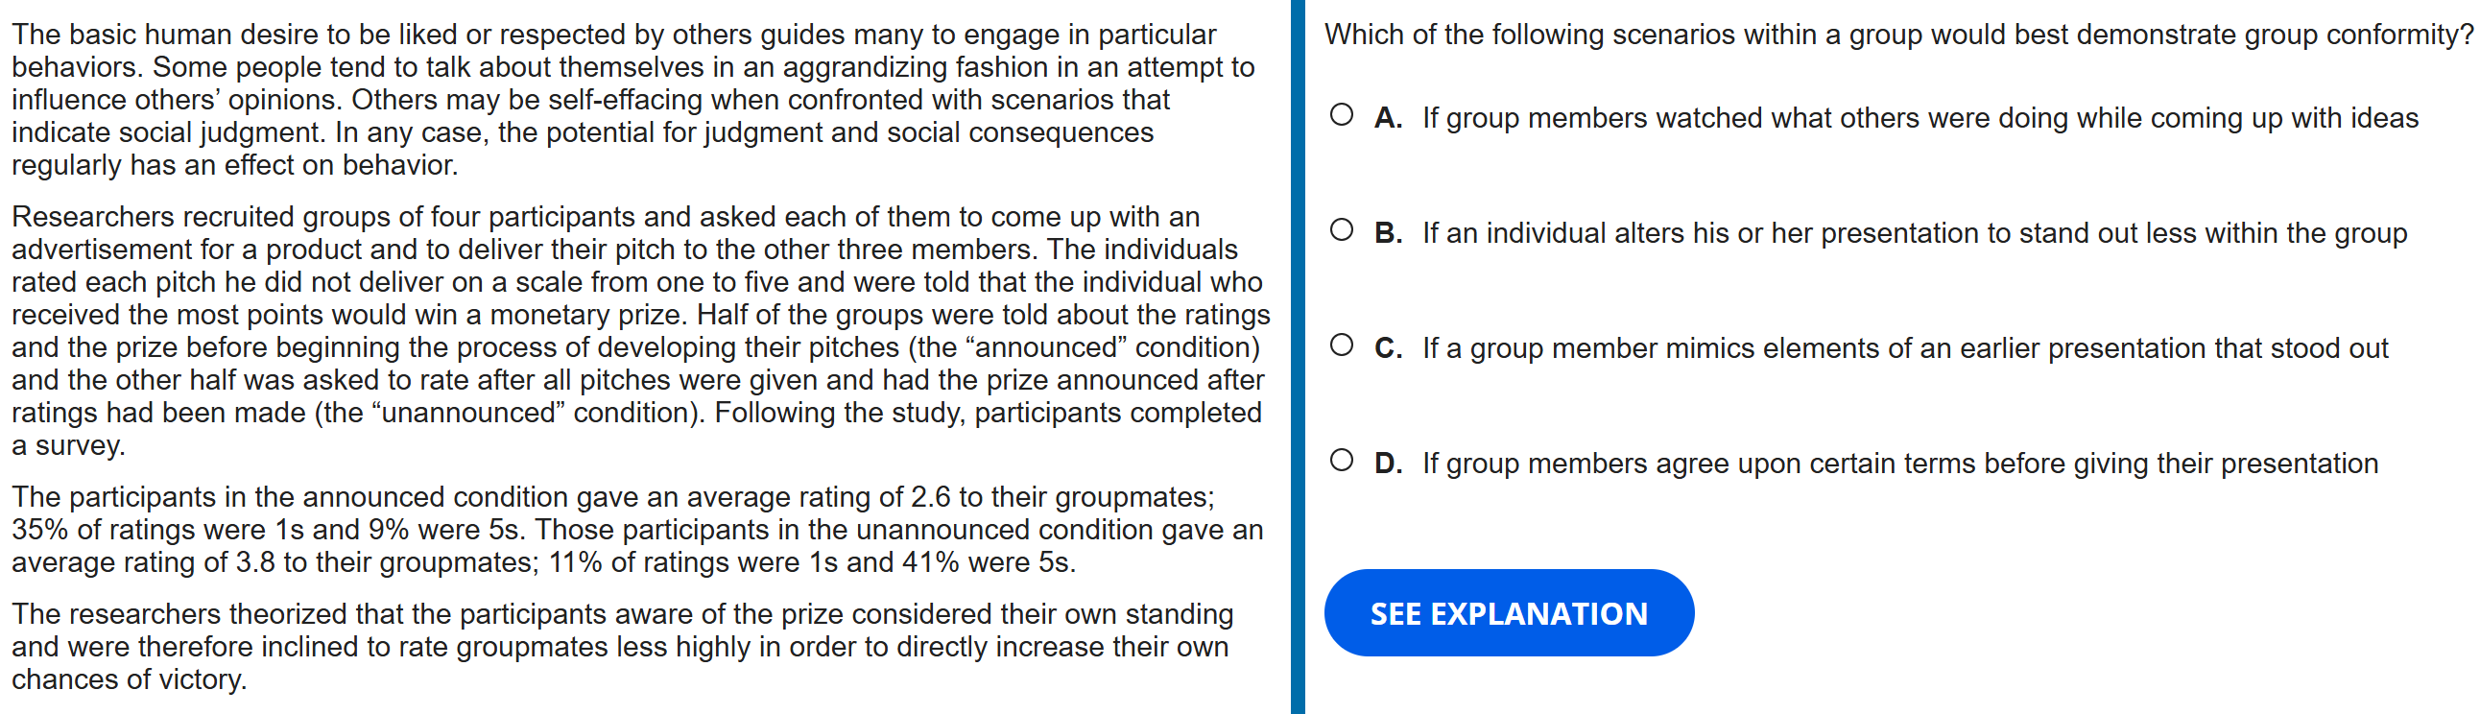Image resolution: width=2480 pixels, height=714 pixels.
Task: Click answer text about agreeing upon terms
Action: [1899, 464]
